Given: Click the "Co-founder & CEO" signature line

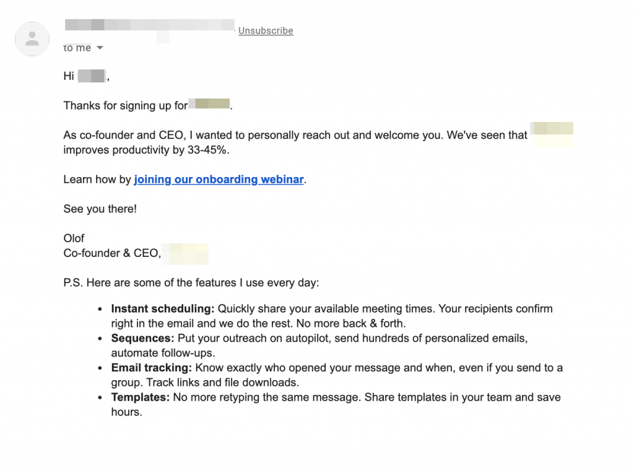Looking at the screenshot, I should click(x=110, y=253).
